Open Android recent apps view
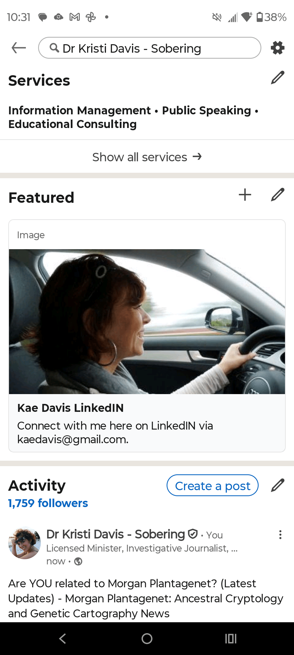This screenshot has width=294, height=655. [x=231, y=639]
